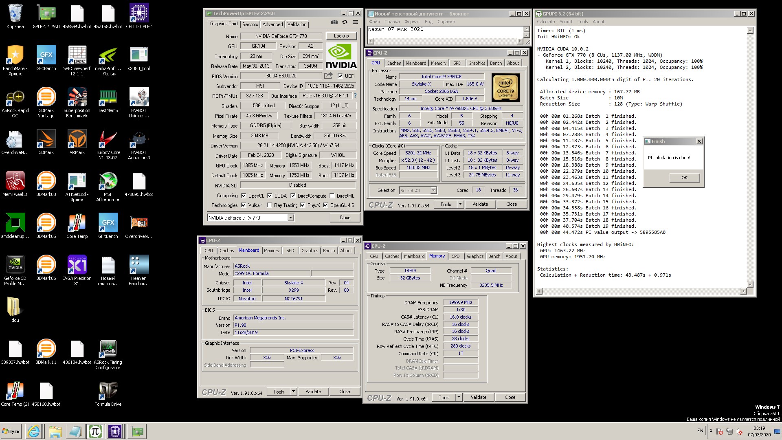Viewport: 782px width, 440px height.
Task: Click the Пуск start button
Action: (x=11, y=431)
